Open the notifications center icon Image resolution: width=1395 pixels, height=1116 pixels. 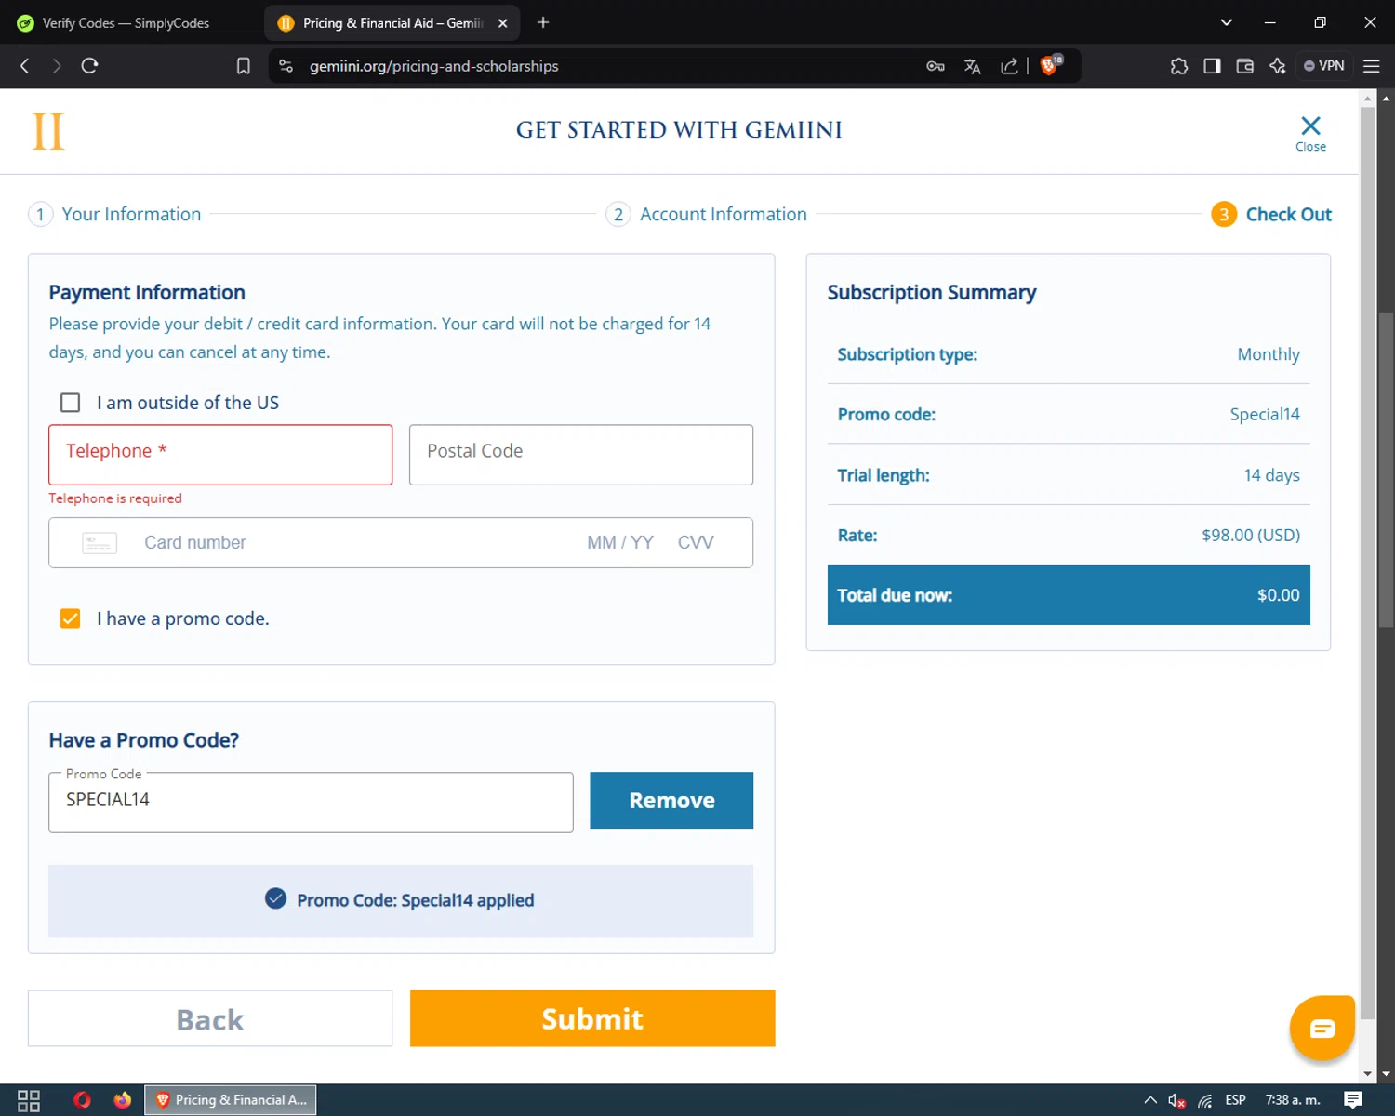click(x=1353, y=1100)
